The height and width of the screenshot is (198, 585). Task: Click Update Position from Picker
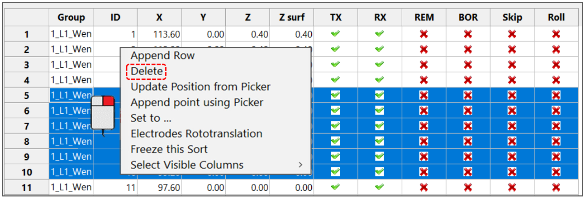click(x=200, y=87)
